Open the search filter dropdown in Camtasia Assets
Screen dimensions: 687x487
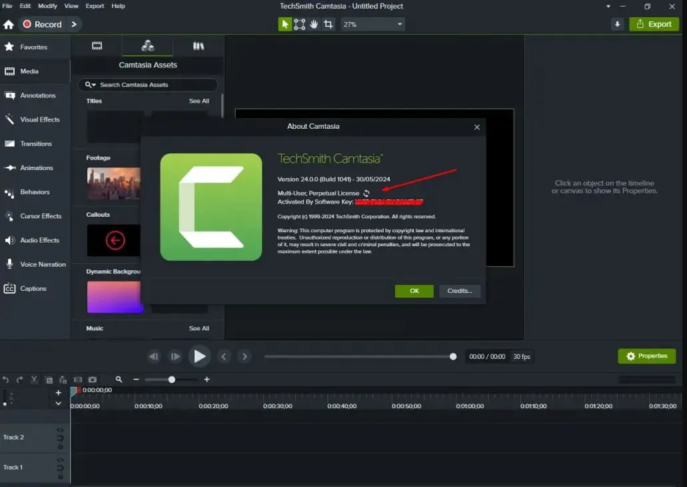[90, 85]
